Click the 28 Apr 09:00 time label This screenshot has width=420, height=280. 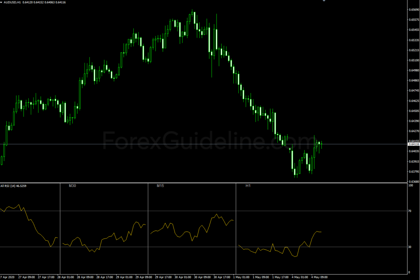[85, 277]
